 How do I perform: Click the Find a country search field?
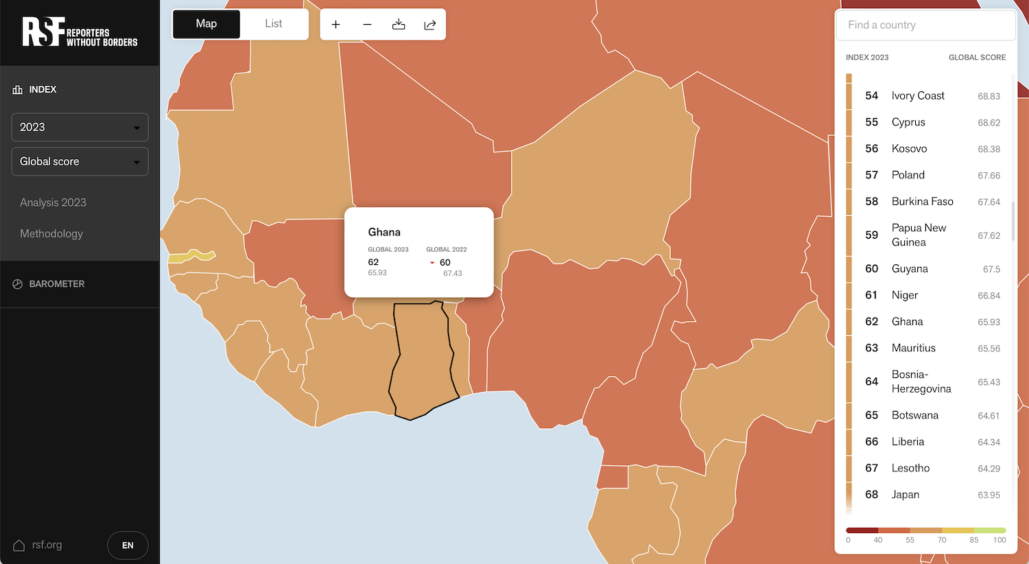925,25
